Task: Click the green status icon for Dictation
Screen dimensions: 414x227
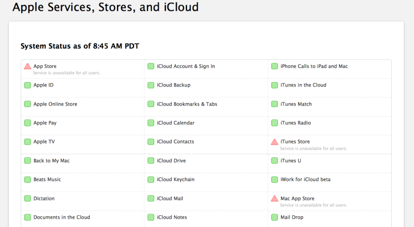Action: [x=28, y=199]
